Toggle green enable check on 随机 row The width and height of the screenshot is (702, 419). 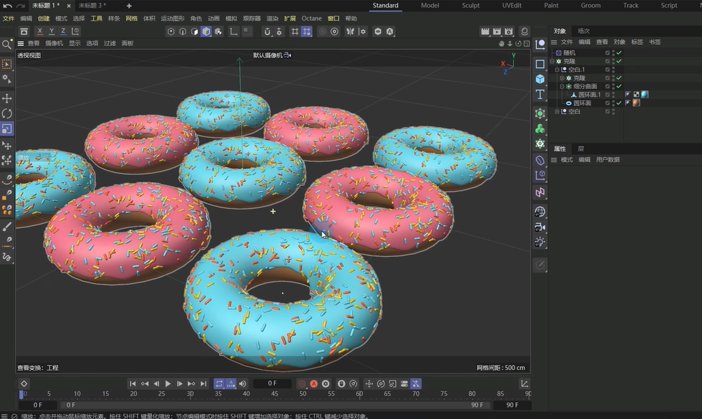[619, 53]
